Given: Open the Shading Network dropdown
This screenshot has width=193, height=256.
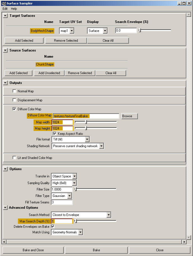Looking at the screenshot, I should pos(78,146).
